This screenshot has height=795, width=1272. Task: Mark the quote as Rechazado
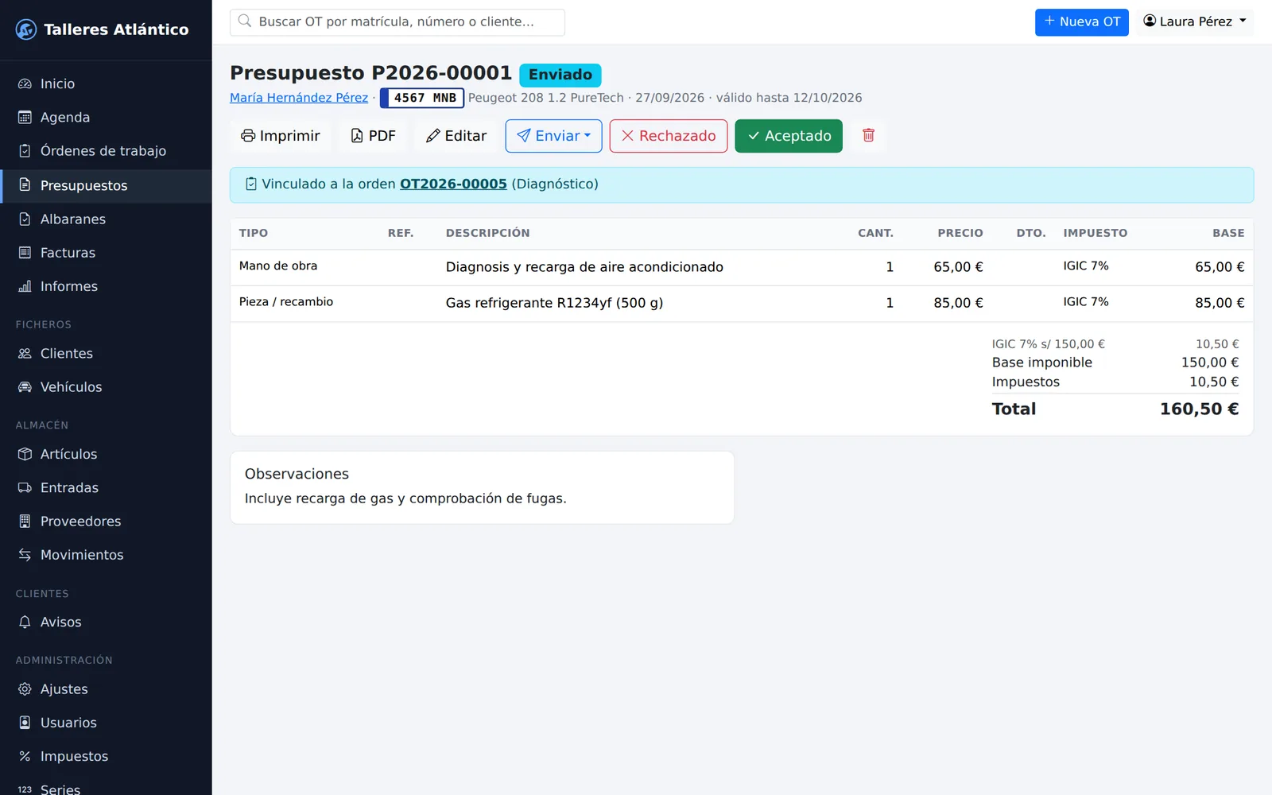click(669, 136)
